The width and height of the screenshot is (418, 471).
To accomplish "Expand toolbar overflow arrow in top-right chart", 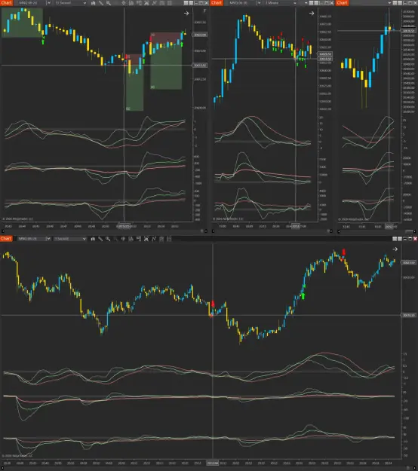I will (x=390, y=3).
